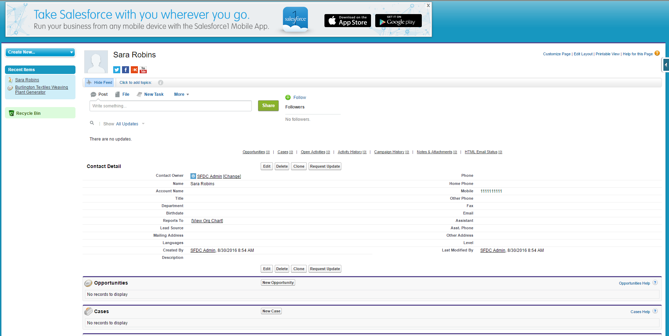Viewport: 669px width, 336px height.
Task: Open Klout social profile icon
Action: [134, 70]
